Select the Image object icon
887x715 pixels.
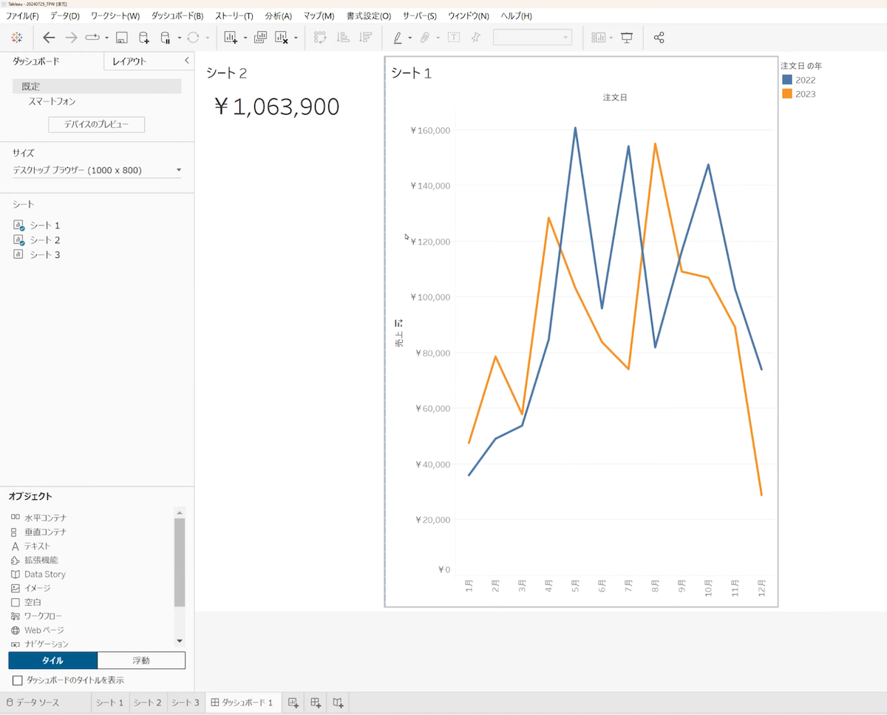[16, 588]
